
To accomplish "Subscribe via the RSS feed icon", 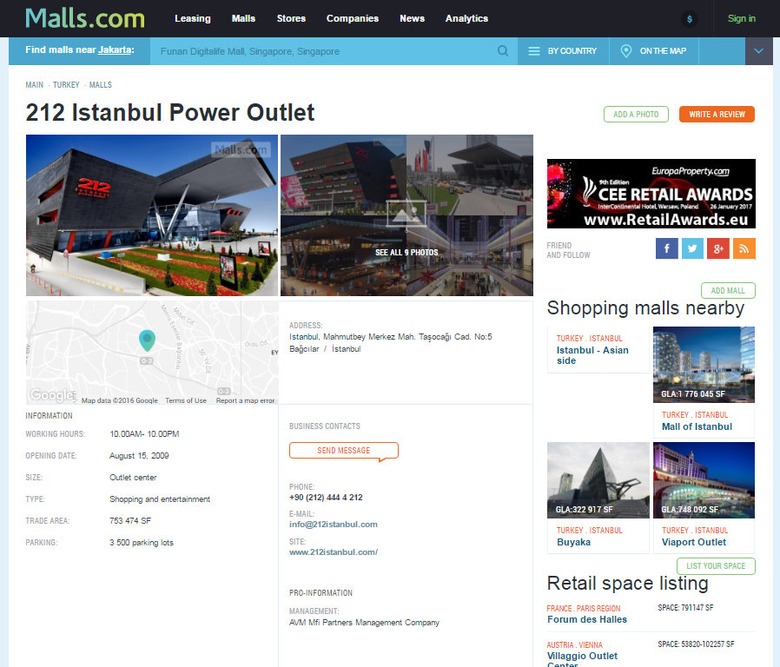I will (x=744, y=248).
